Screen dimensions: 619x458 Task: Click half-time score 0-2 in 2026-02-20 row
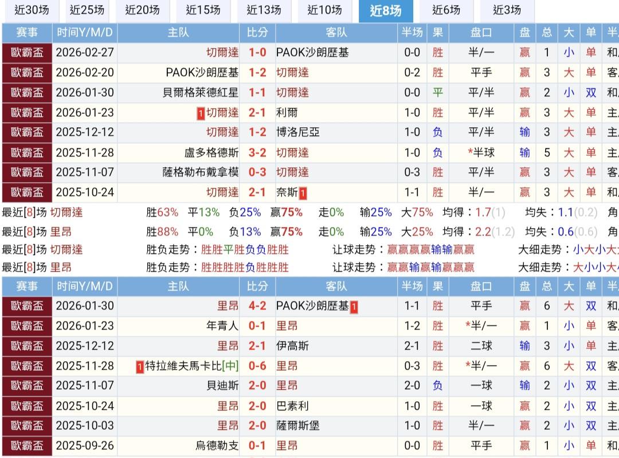pyautogui.click(x=412, y=73)
